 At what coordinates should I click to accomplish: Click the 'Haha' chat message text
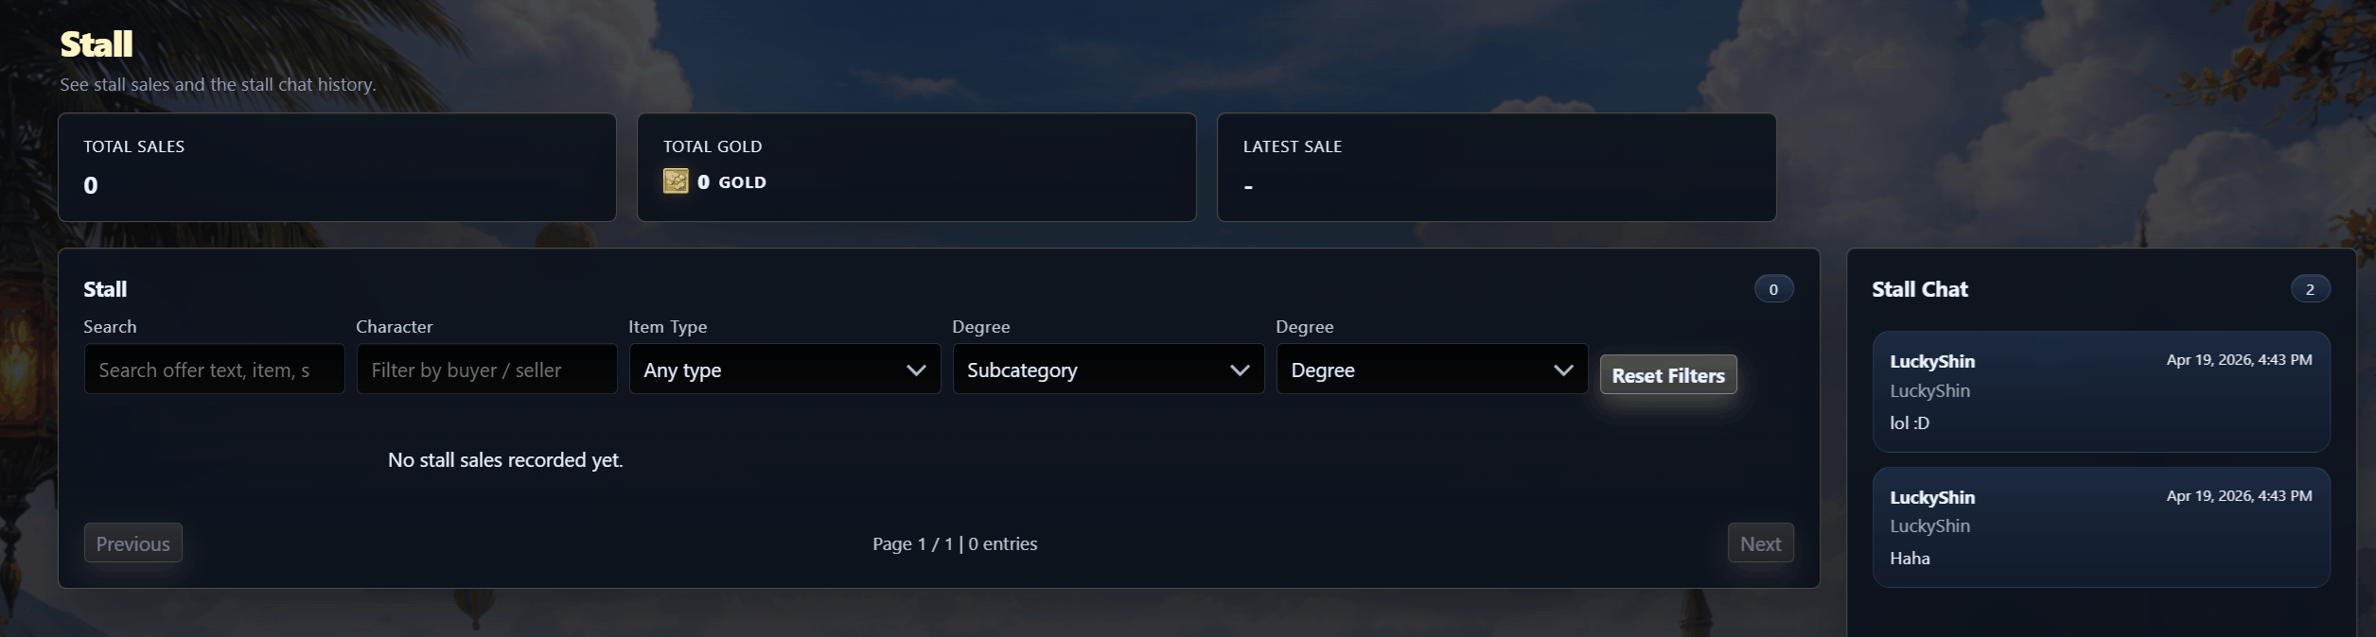[1910, 558]
